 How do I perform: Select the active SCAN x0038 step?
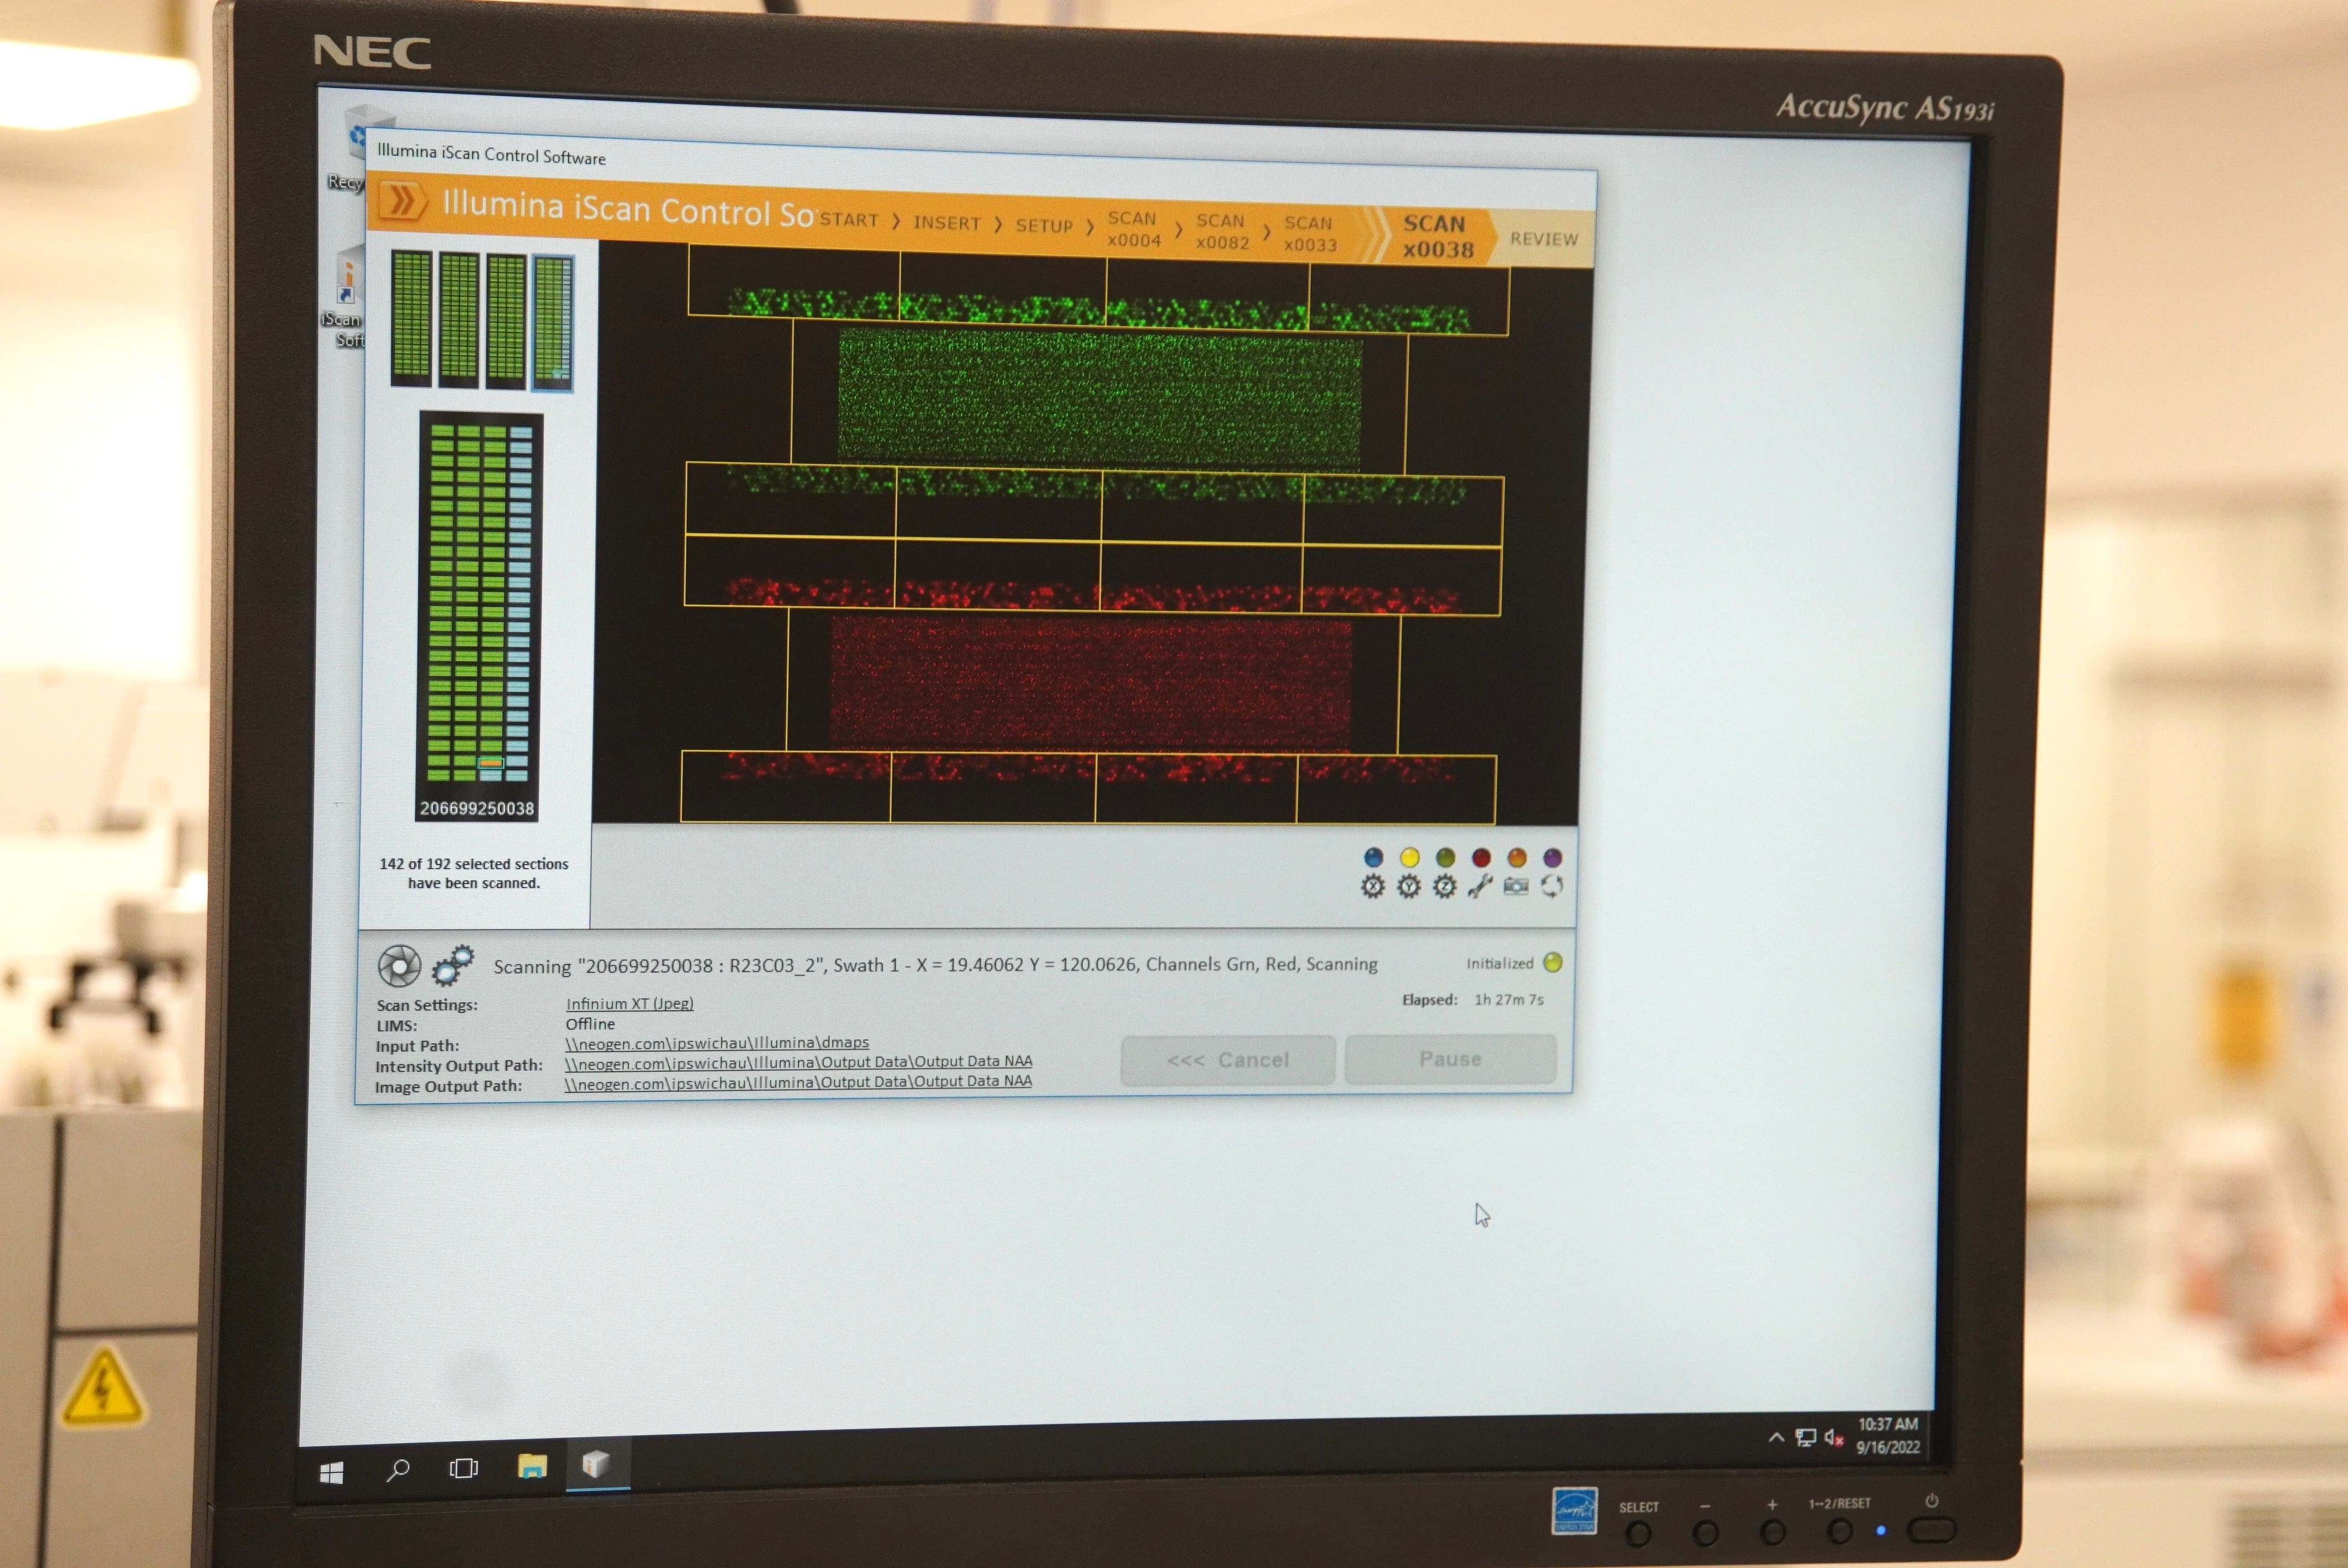click(1437, 236)
